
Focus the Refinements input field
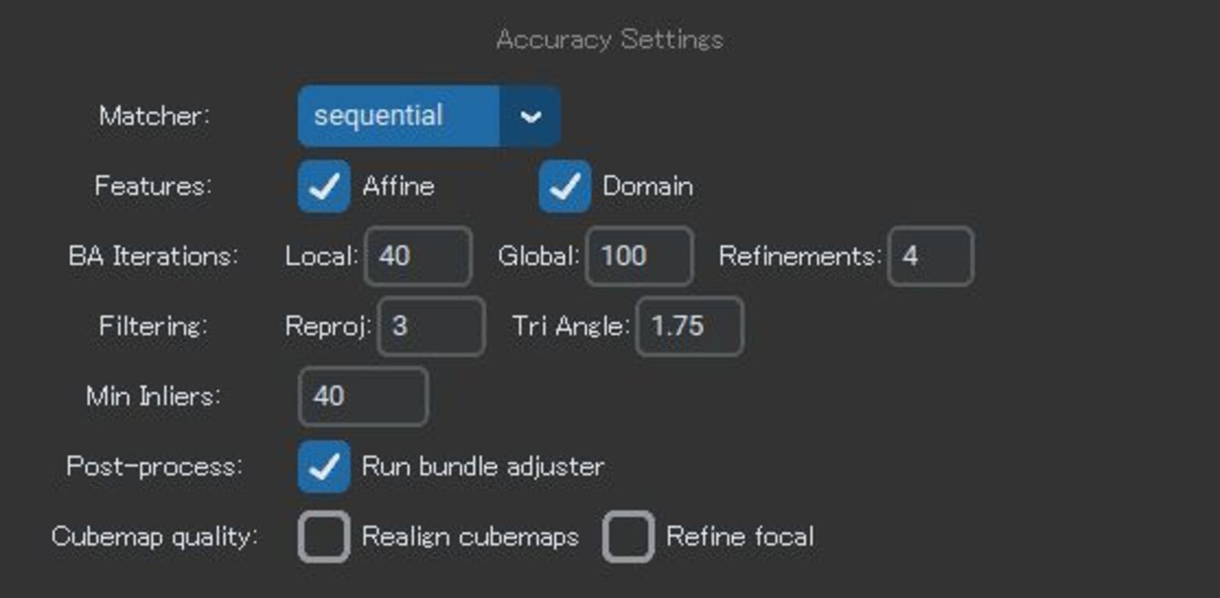pos(931,256)
